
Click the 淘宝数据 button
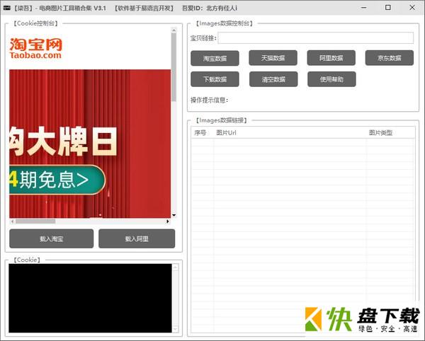(x=215, y=58)
